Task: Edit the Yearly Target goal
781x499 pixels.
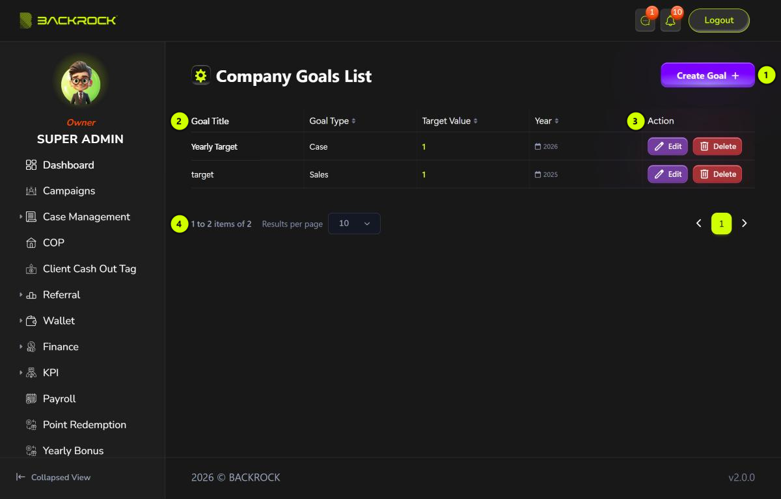Action: pos(668,146)
